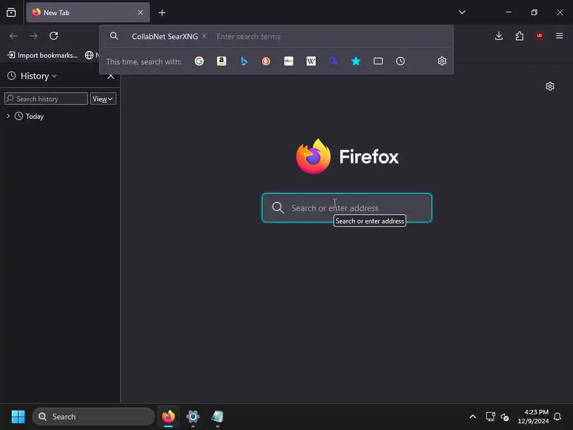The width and height of the screenshot is (573, 430).
Task: Close the New Tab tab
Action: pyautogui.click(x=140, y=12)
